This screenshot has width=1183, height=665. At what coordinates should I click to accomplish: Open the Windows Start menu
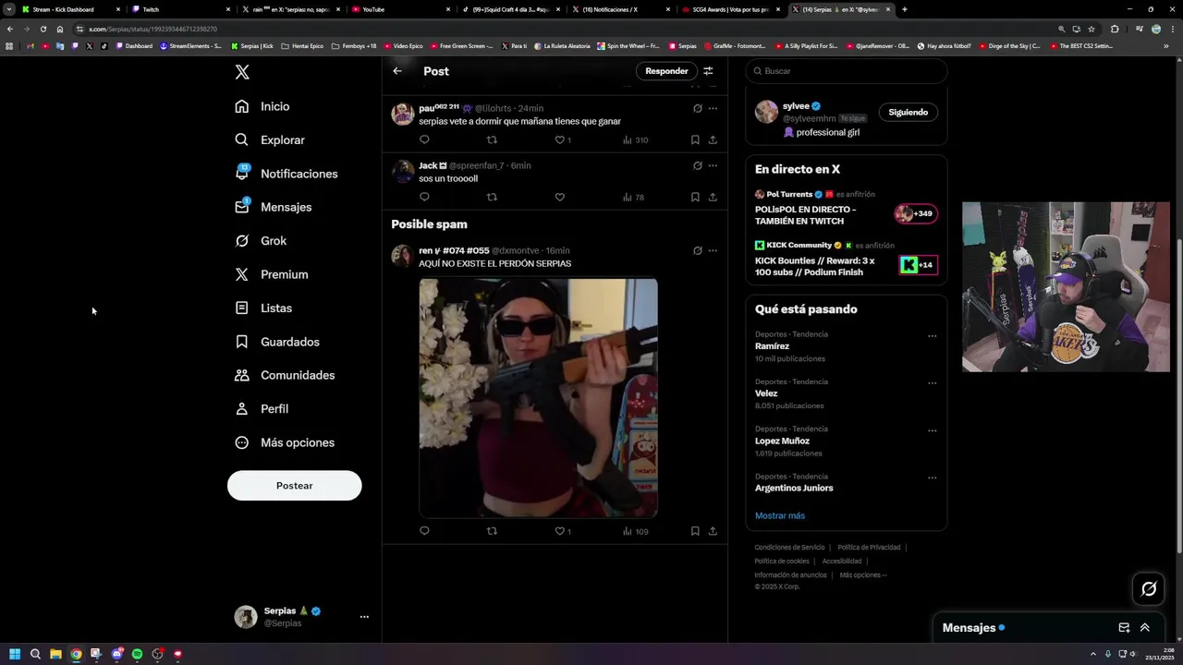15,654
